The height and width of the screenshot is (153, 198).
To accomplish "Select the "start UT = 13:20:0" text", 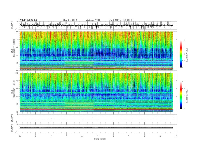I will (x=121, y=20).
